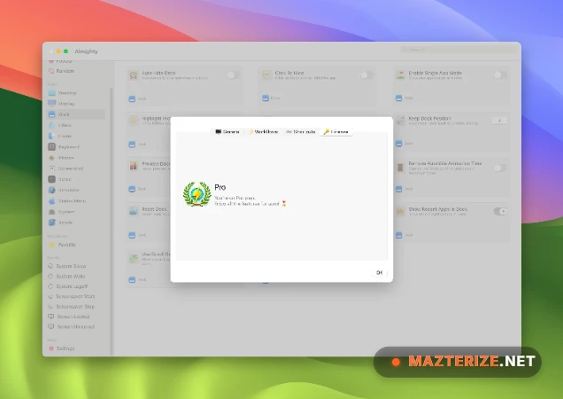563x399 pixels.
Task: Click the Show Recent Apps in Dock title
Action: click(x=437, y=209)
